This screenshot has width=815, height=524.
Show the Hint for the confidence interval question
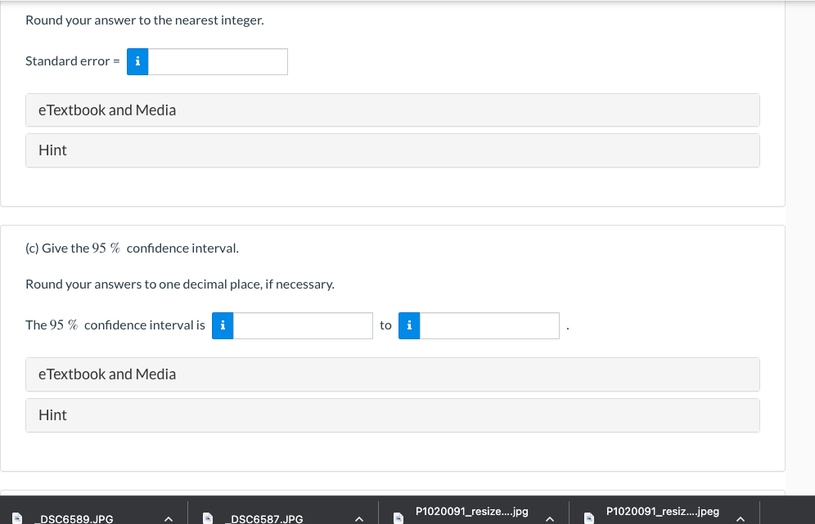pyautogui.click(x=393, y=414)
